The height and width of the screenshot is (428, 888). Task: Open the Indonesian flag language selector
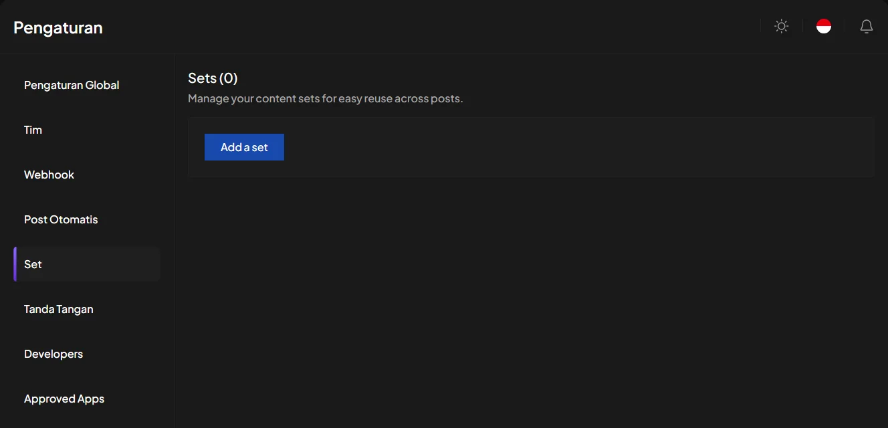[824, 26]
